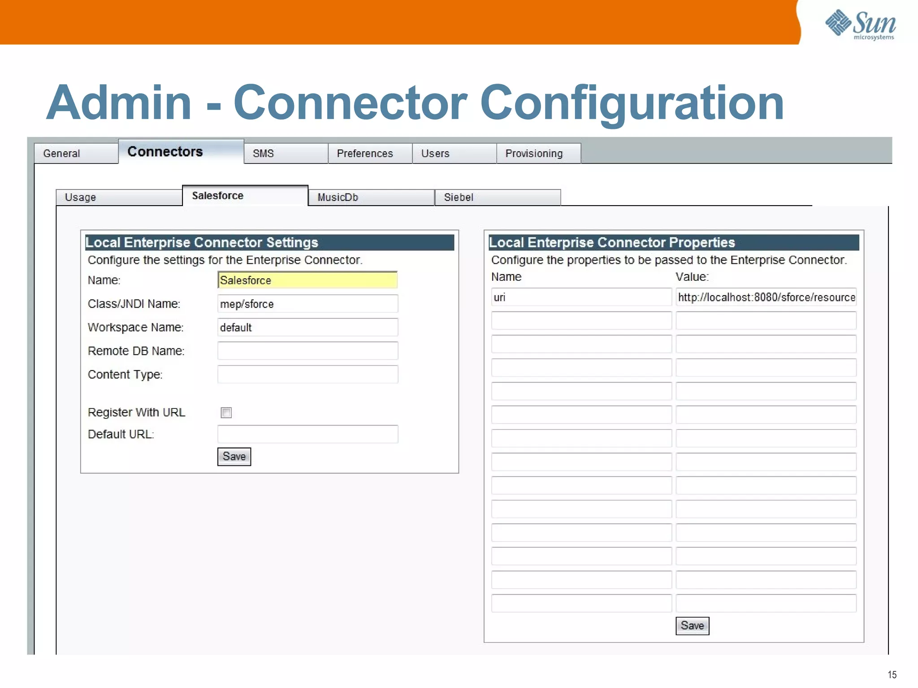Click the Default URL: label
This screenshot has width=918, height=688.
[121, 434]
